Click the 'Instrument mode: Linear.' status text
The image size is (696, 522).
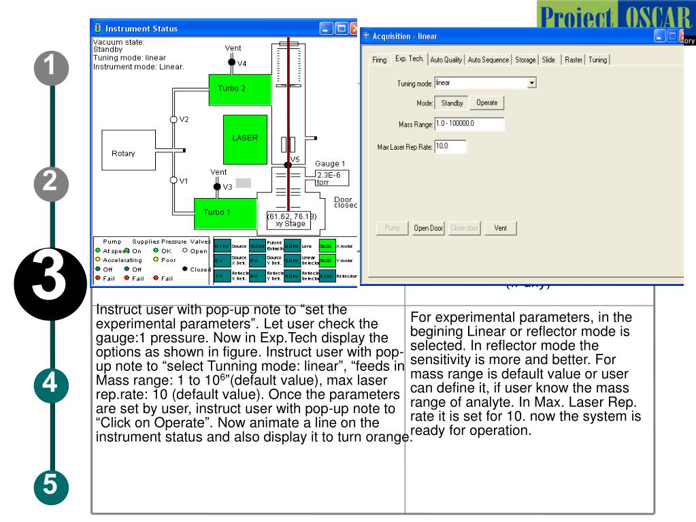(x=138, y=67)
